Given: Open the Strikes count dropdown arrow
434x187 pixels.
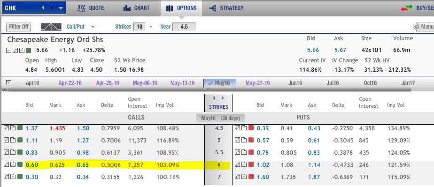Looking at the screenshot, I should pyautogui.click(x=151, y=27).
